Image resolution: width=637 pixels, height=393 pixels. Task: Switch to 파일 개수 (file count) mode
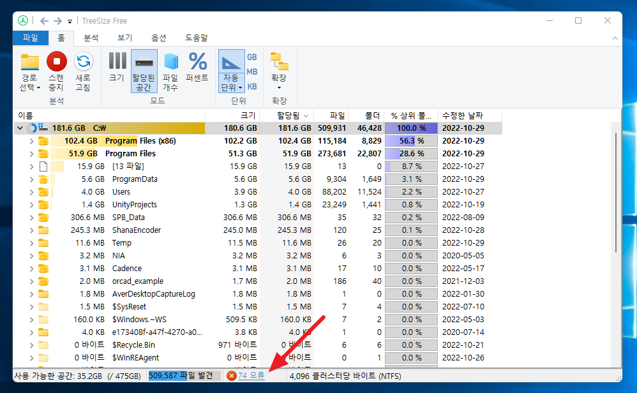(x=170, y=72)
